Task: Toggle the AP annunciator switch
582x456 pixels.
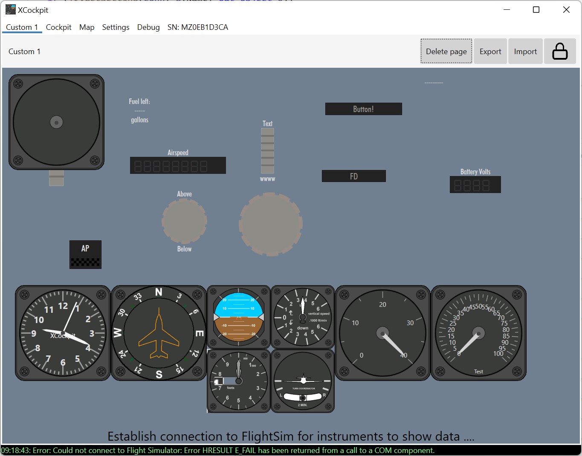Action: tap(85, 254)
